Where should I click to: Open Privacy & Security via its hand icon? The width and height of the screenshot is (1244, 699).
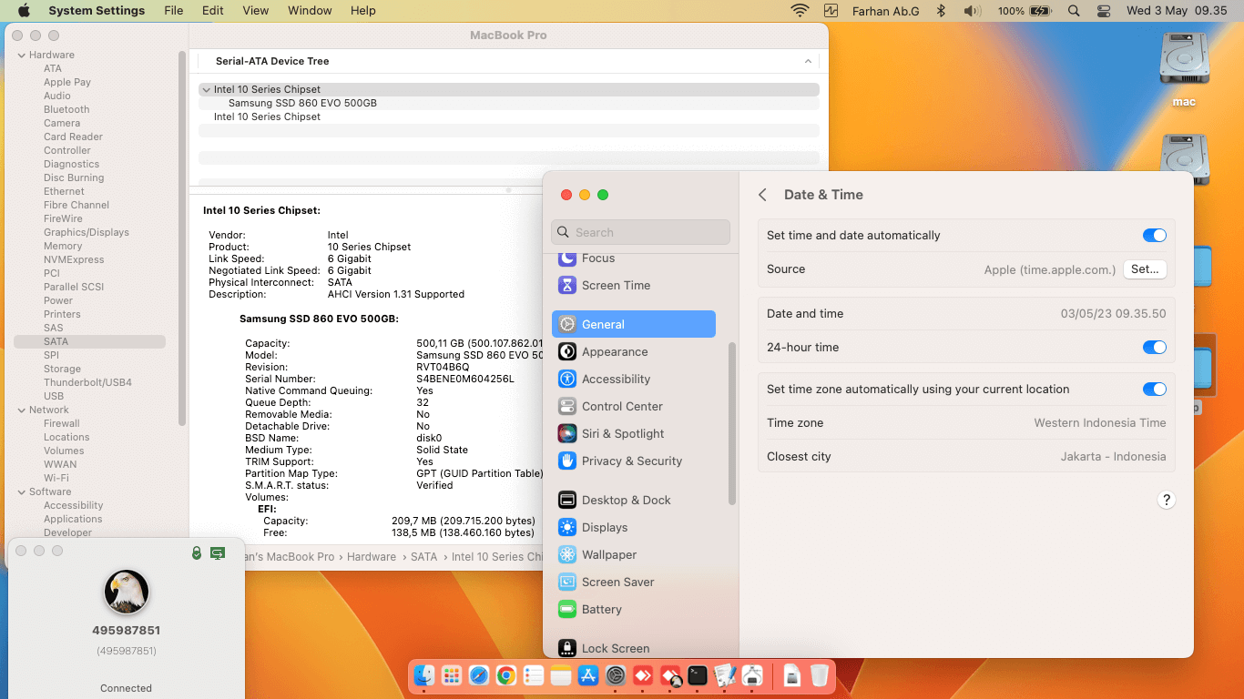click(566, 461)
